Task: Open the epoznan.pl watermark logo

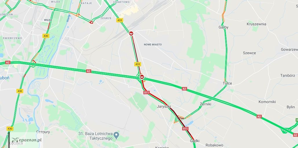Action: [x=26, y=140]
